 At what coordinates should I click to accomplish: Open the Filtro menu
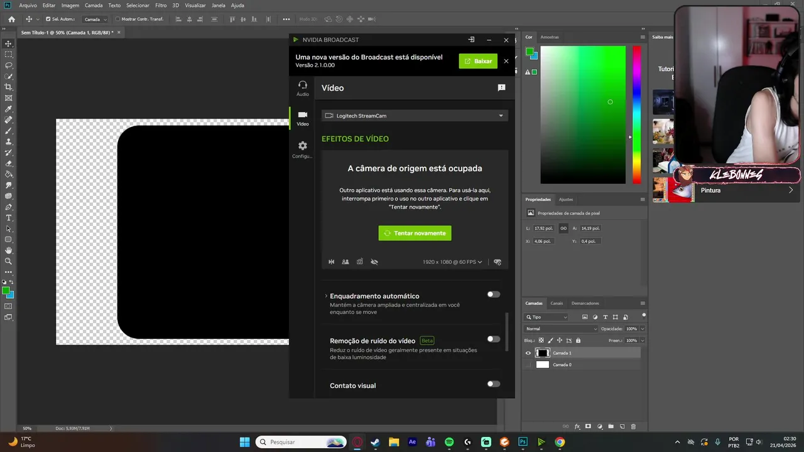click(161, 5)
